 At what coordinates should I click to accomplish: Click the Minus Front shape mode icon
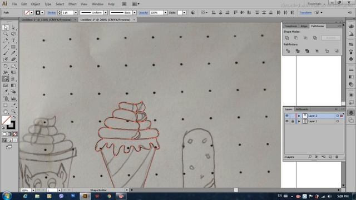pyautogui.click(x=296, y=38)
